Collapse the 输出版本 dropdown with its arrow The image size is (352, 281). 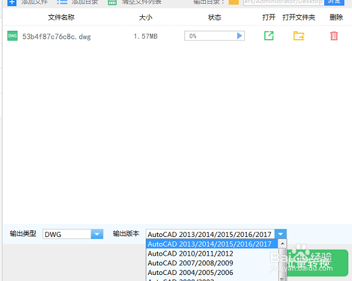(x=281, y=234)
